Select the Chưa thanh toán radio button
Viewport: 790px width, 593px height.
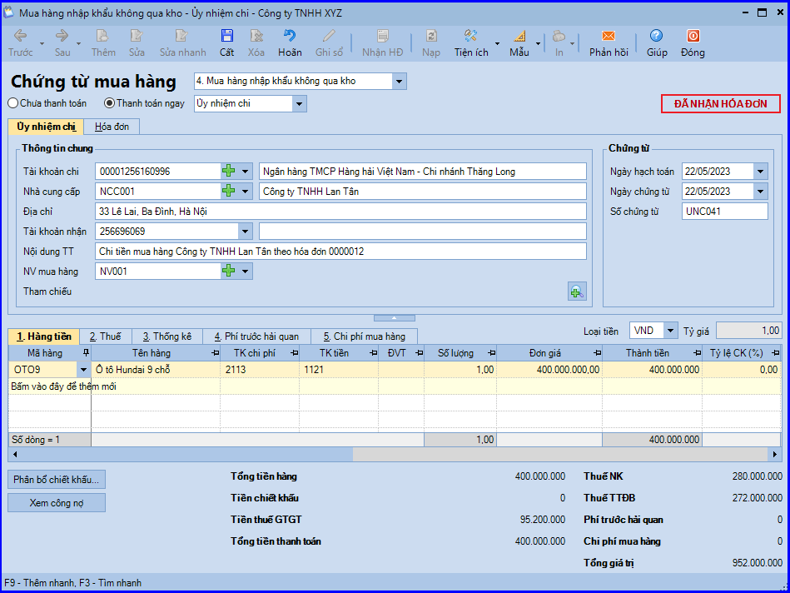(x=13, y=103)
